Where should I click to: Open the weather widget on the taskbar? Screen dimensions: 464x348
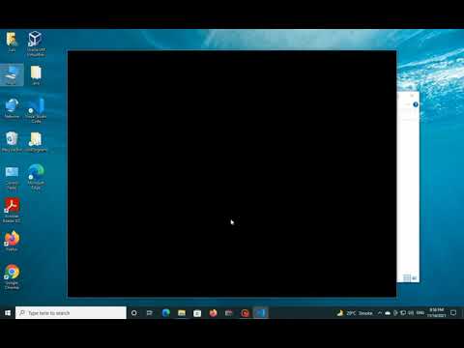tap(355, 312)
